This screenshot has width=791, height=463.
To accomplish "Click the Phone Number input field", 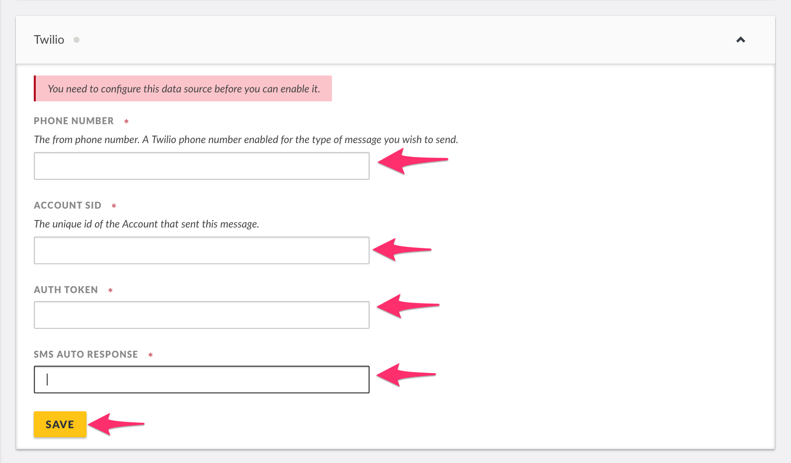I will coord(202,166).
